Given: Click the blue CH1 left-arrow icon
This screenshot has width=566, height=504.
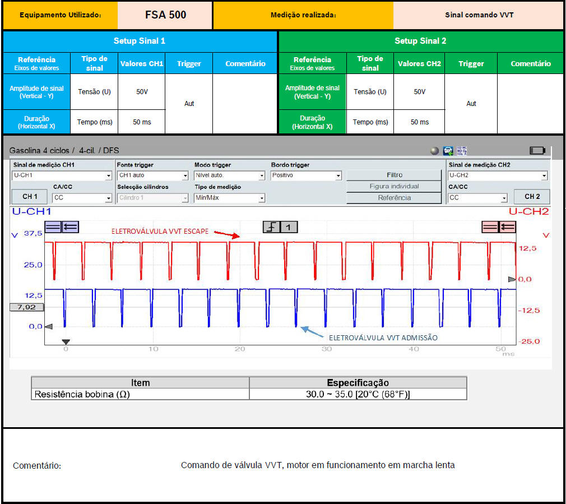Looking at the screenshot, I should [x=71, y=226].
